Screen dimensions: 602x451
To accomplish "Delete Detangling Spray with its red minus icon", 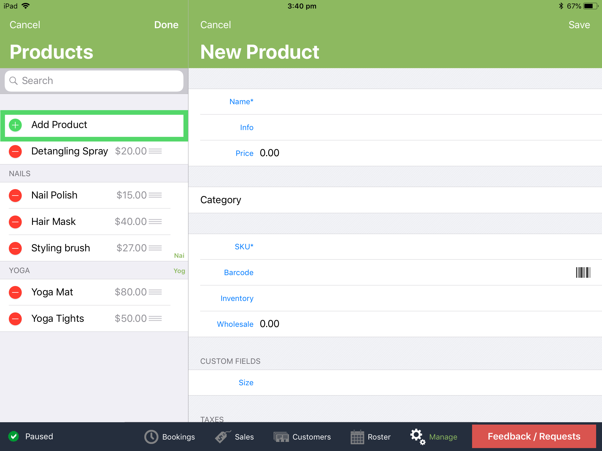I will point(15,152).
